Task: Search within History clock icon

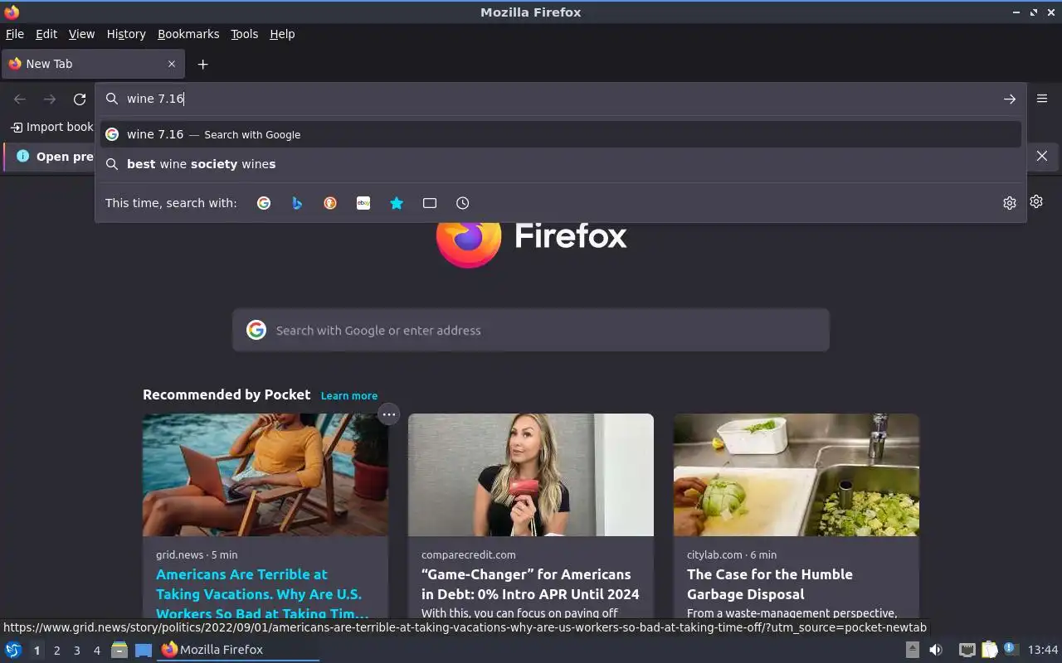Action: pos(463,203)
